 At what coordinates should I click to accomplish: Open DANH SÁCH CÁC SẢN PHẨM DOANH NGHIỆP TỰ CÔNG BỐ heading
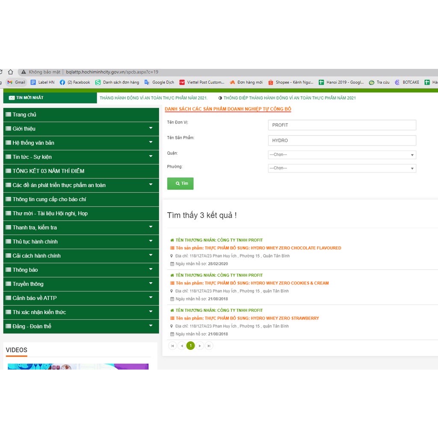228,109
